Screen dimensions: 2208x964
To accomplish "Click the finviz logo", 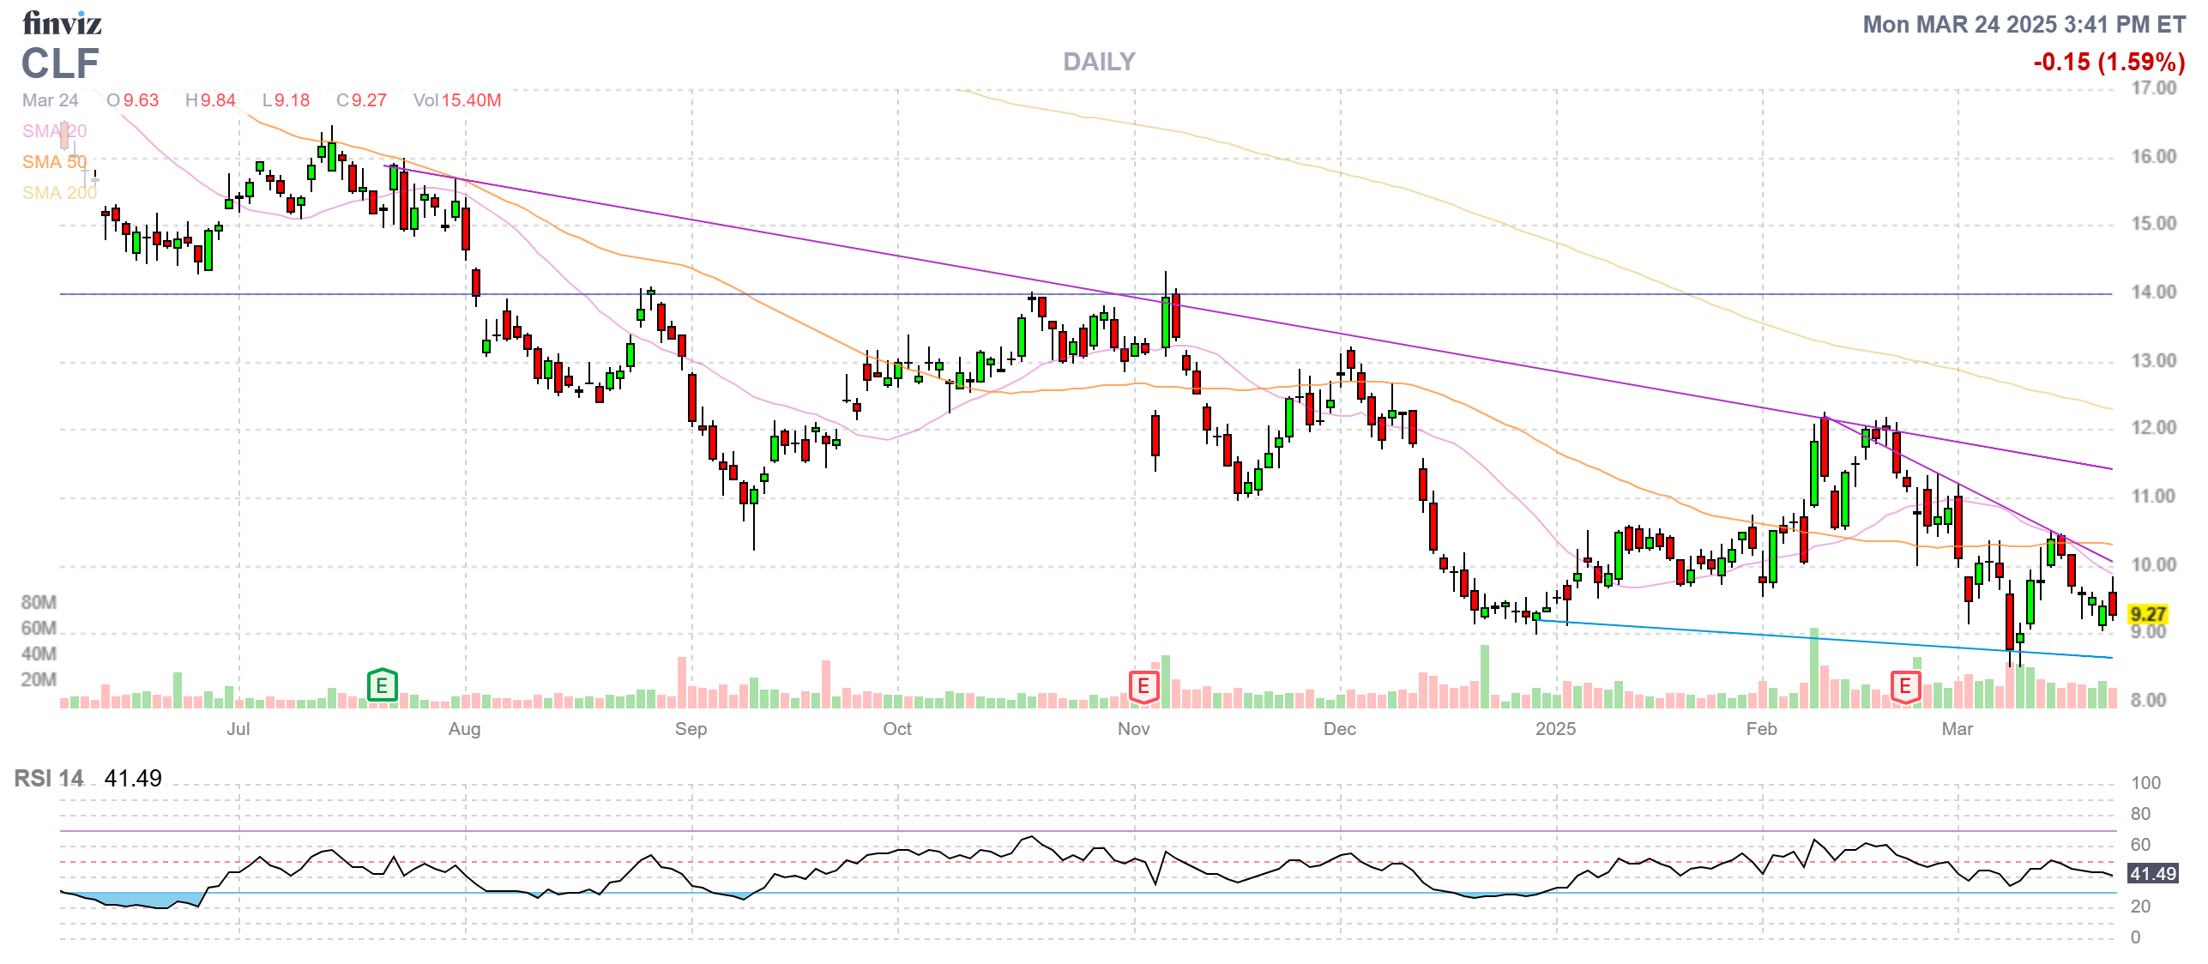I will (61, 22).
